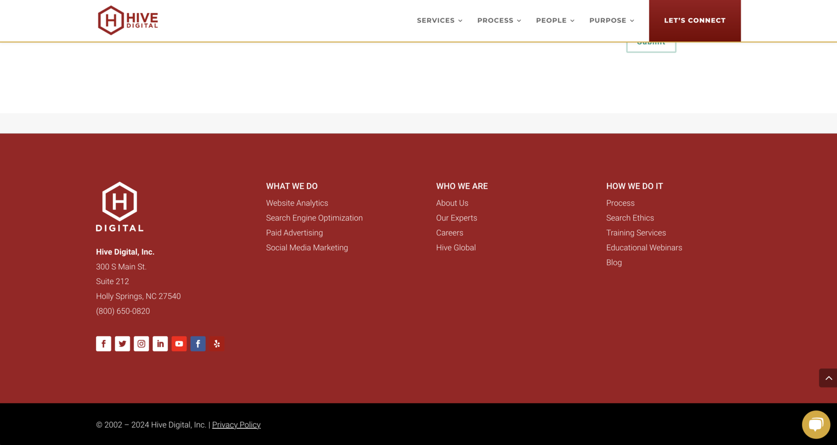Open the Twitter social icon
The width and height of the screenshot is (837, 445).
(x=122, y=344)
